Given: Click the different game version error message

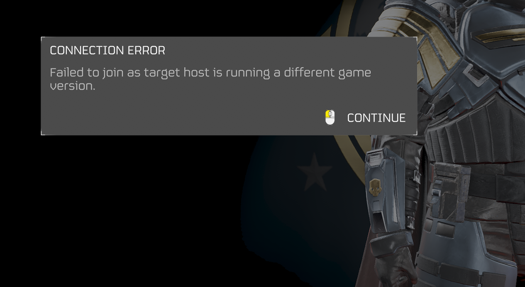Looking at the screenshot, I should tap(210, 79).
